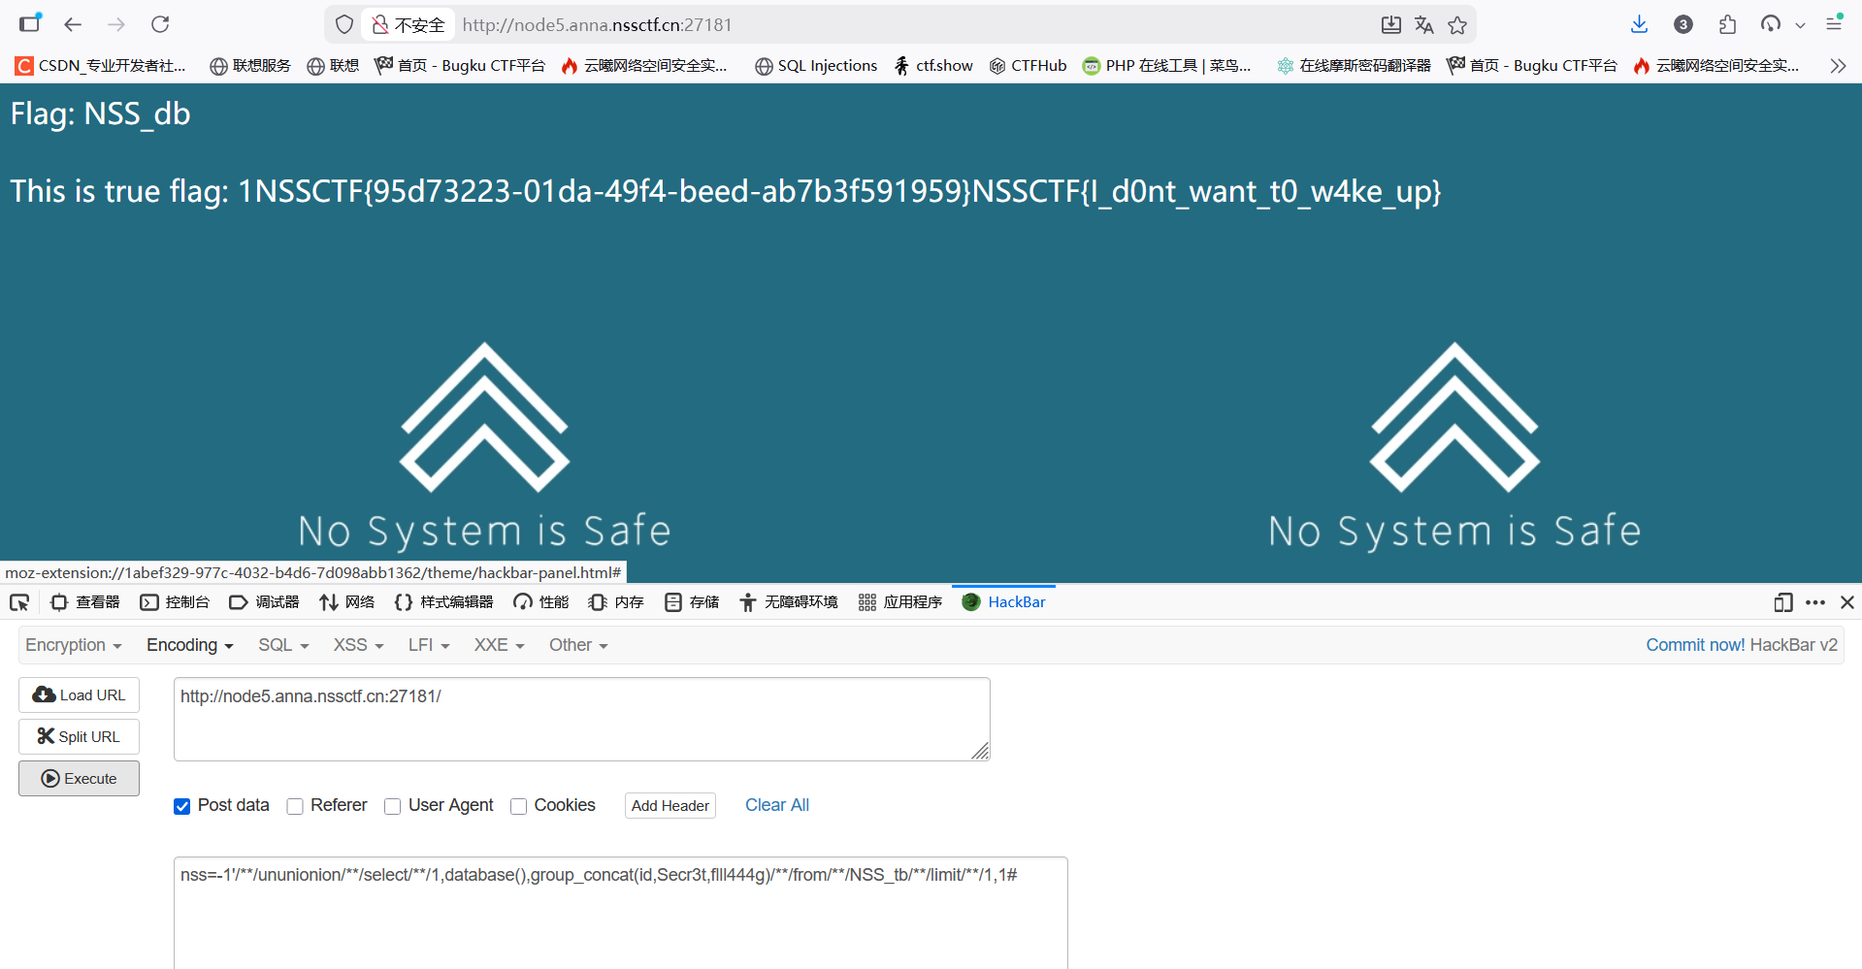Screen dimensions: 1862x969
Task: Switch to 查看器 inspector tab
Action: (x=85, y=602)
